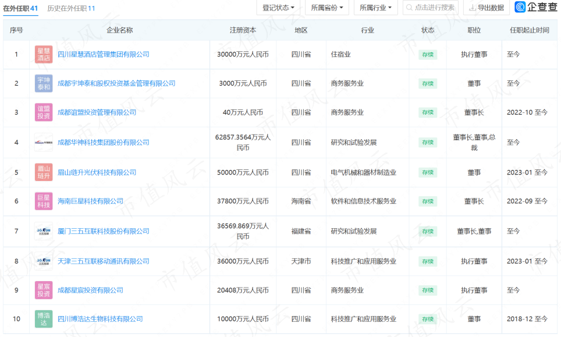Image resolution: width=561 pixels, height=337 pixels.
Task: Open 眉山琏升光伏科技有限公司 link
Action: pos(97,172)
